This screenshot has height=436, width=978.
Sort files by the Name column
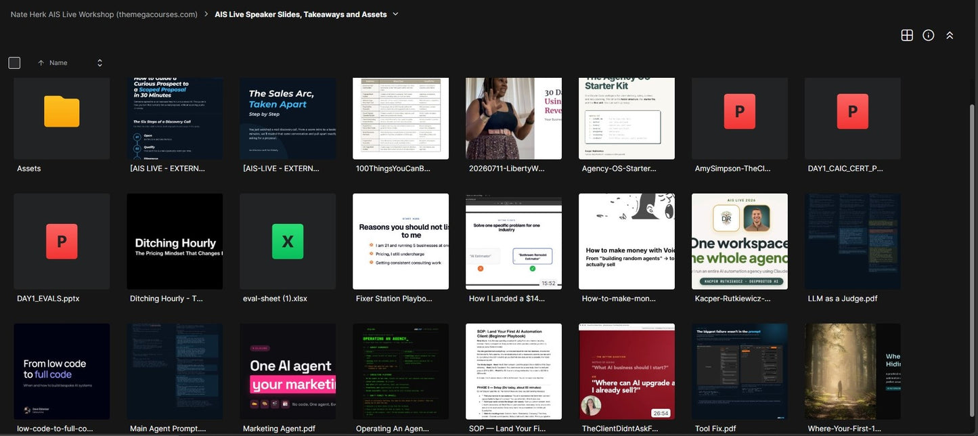58,63
